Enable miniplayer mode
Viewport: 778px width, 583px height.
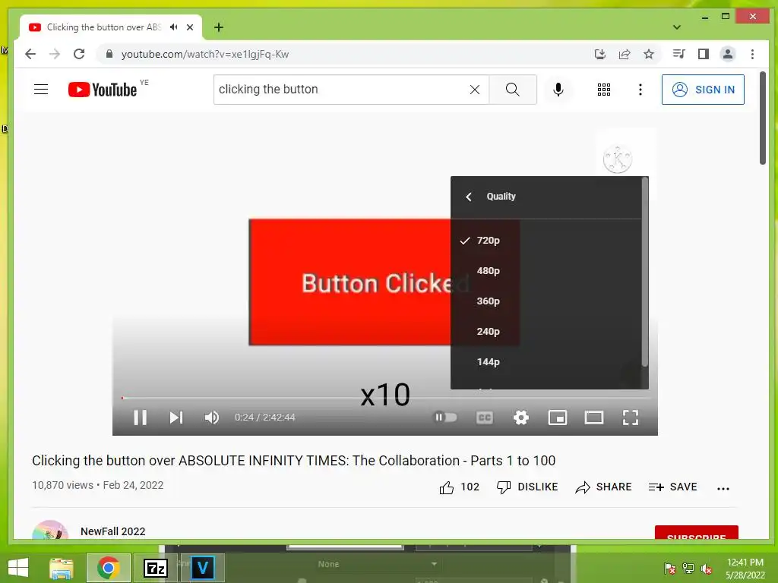click(557, 418)
